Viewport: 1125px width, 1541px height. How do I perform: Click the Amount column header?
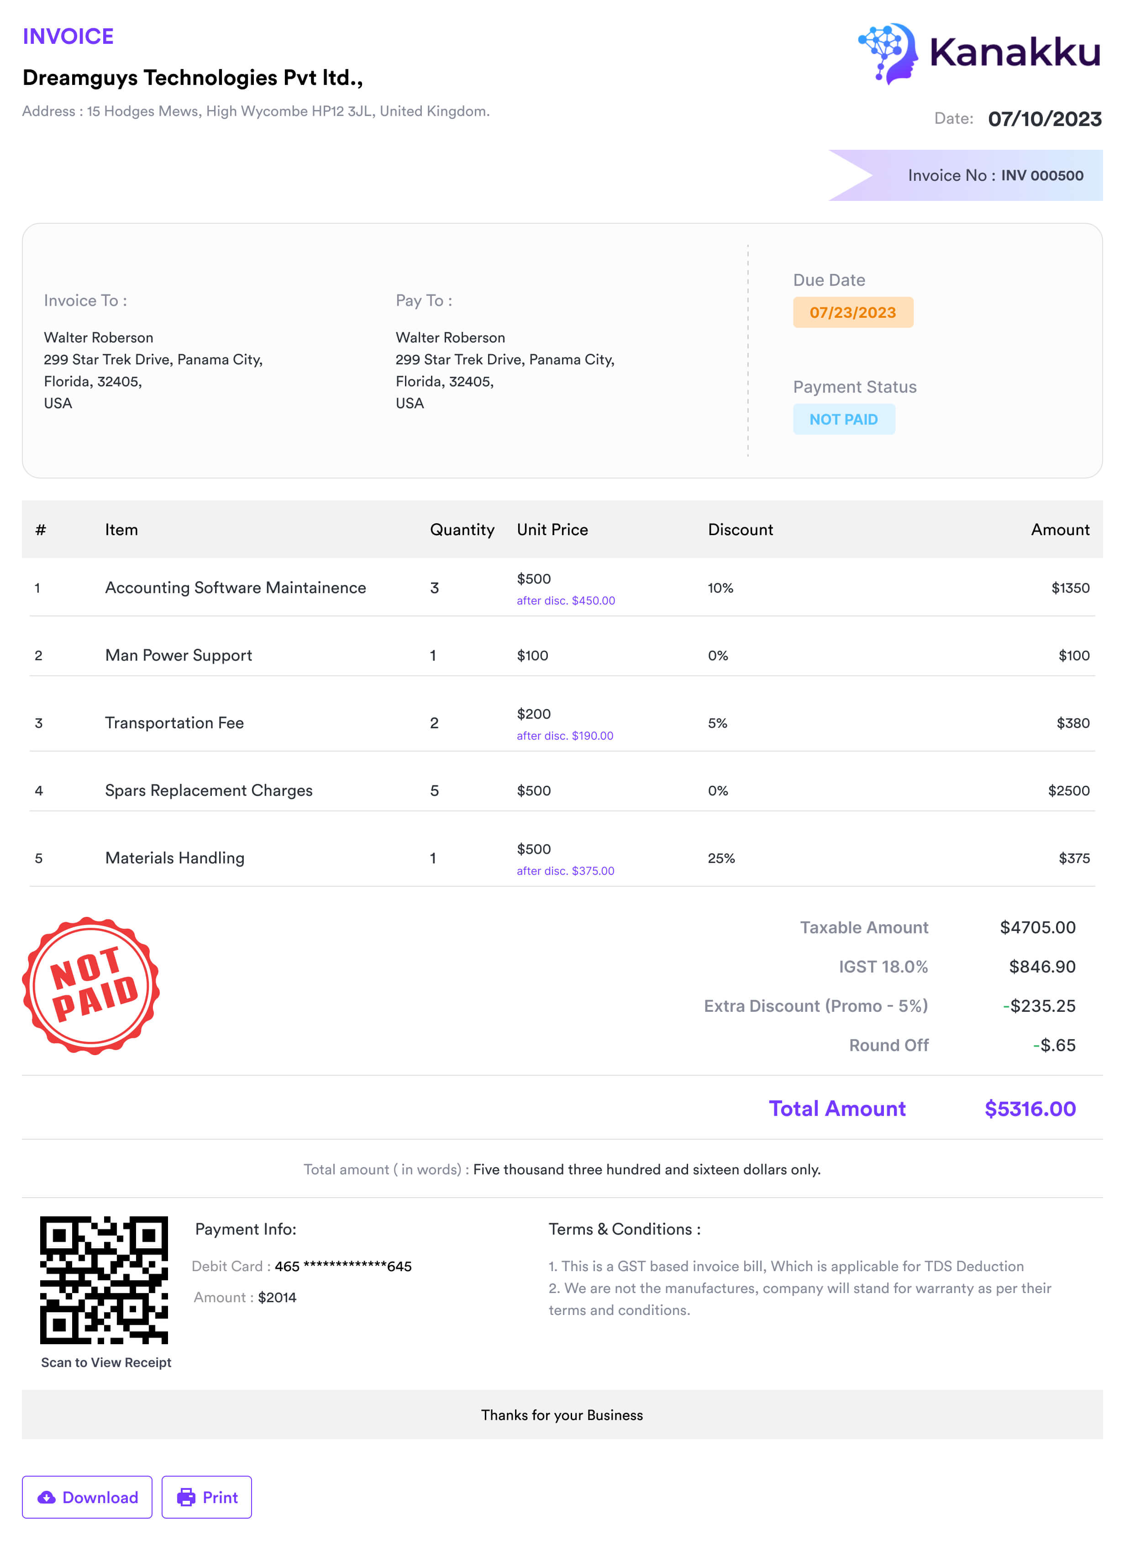(x=1060, y=530)
